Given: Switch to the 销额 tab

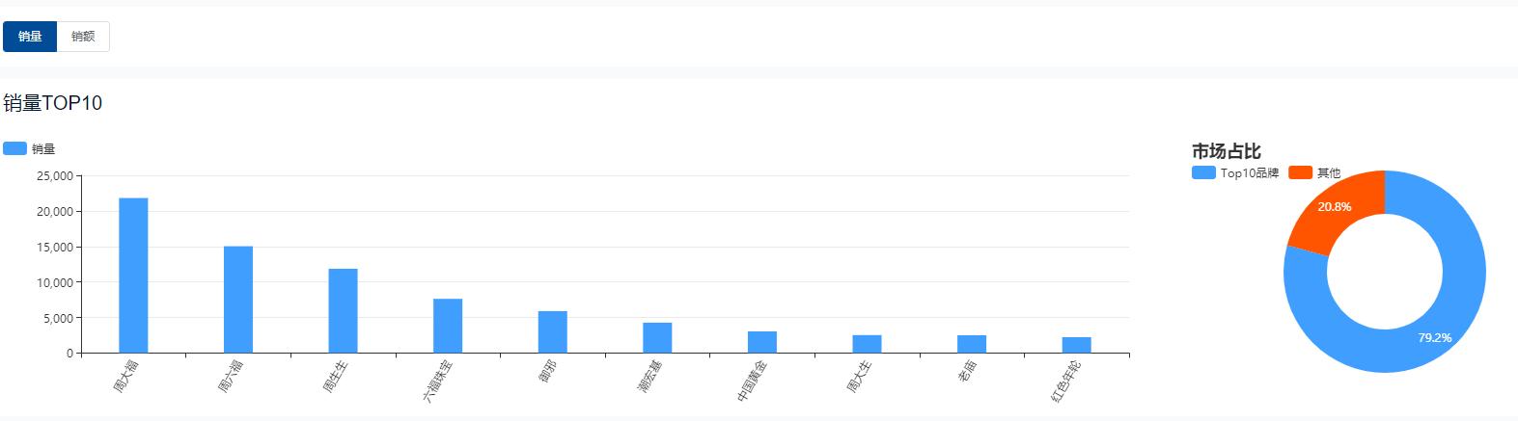Looking at the screenshot, I should click(83, 37).
